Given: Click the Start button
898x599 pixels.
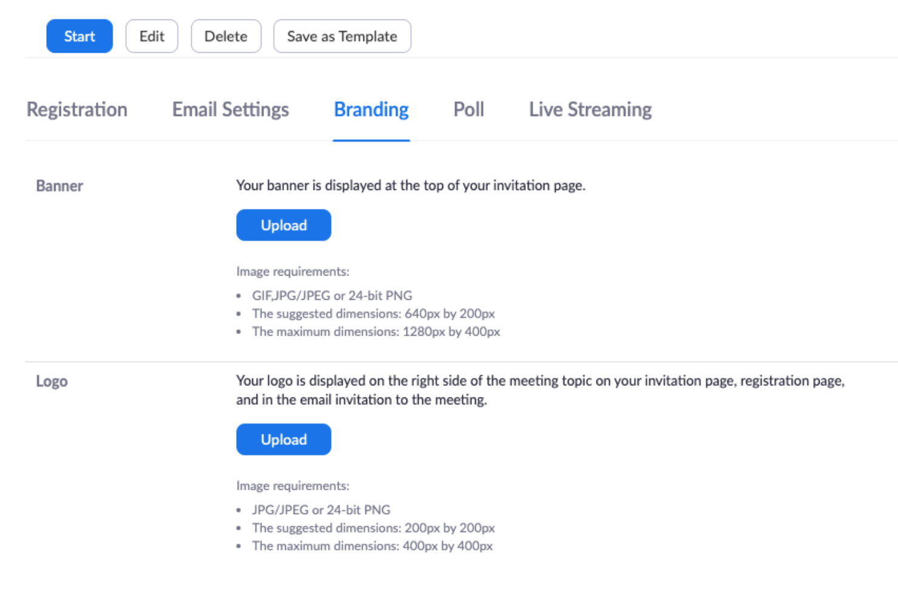Looking at the screenshot, I should [x=79, y=36].
